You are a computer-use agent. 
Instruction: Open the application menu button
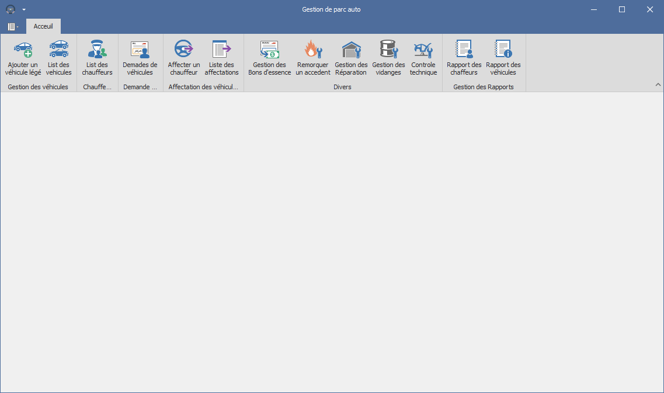click(13, 27)
